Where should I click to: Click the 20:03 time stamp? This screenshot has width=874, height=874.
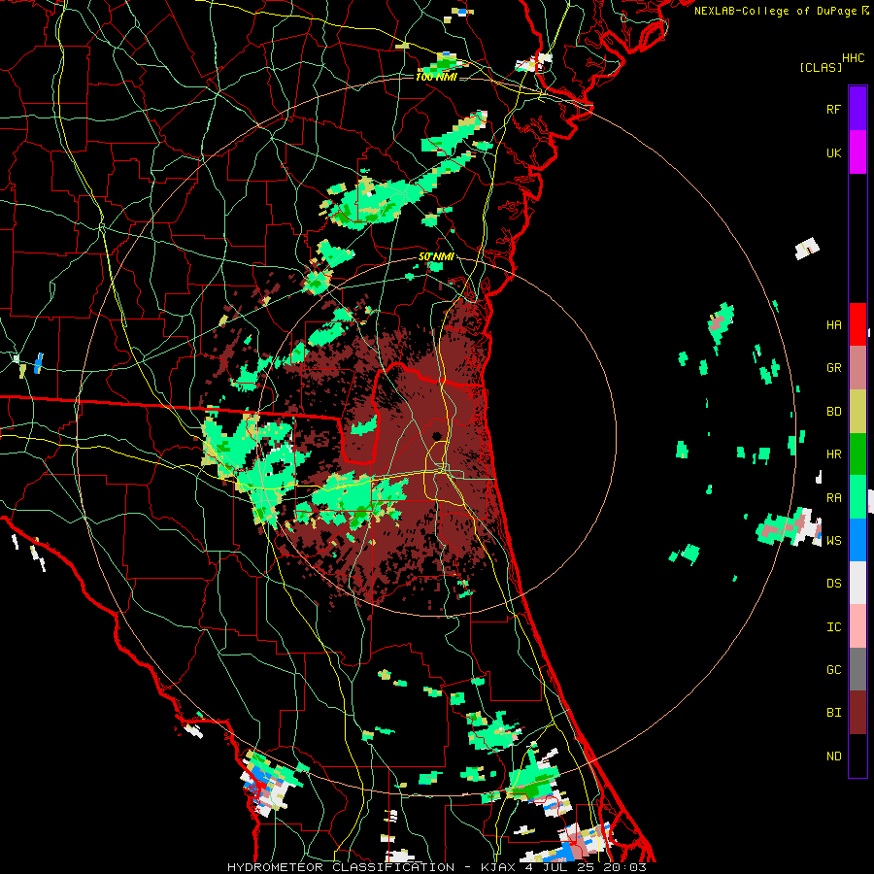click(x=625, y=867)
